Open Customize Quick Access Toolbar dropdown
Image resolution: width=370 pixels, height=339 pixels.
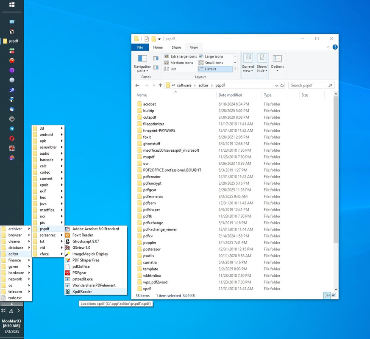point(159,39)
